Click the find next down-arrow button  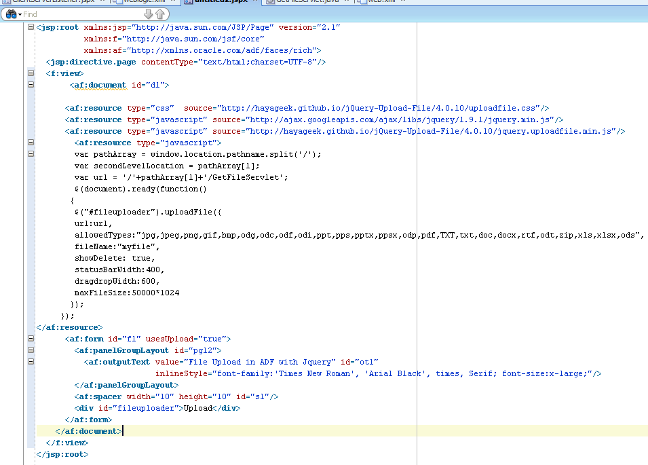(x=149, y=14)
